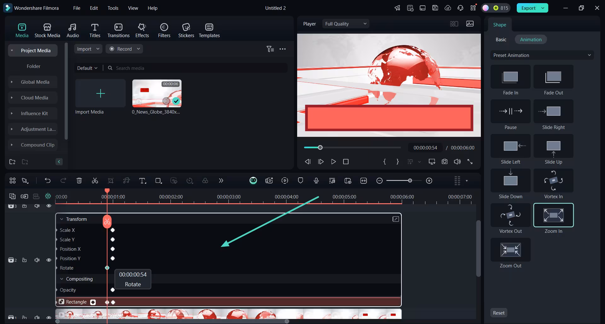Expand the Global Media tree item
This screenshot has height=324, width=605.
tap(12, 82)
